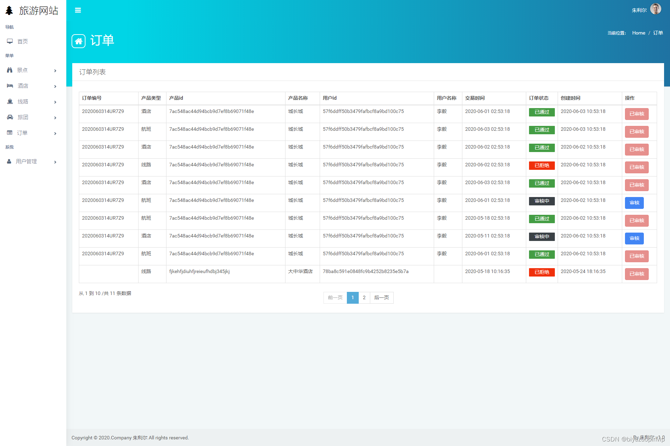This screenshot has width=670, height=446.
Task: Click the 景点 binoculars icon
Action: point(10,70)
